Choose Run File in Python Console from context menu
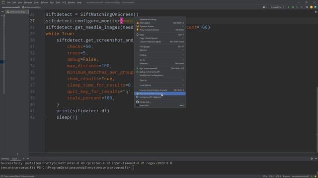 click(x=160, y=93)
